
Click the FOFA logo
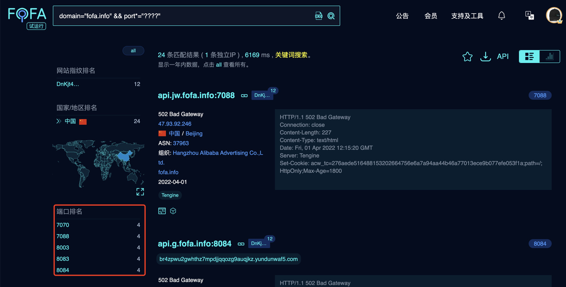pos(27,15)
